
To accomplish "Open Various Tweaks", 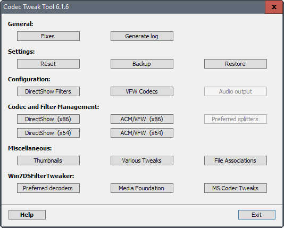I will (x=142, y=161).
